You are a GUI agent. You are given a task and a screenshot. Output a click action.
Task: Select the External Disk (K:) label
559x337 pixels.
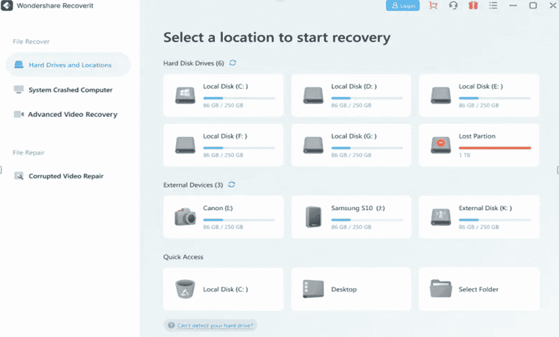(485, 208)
